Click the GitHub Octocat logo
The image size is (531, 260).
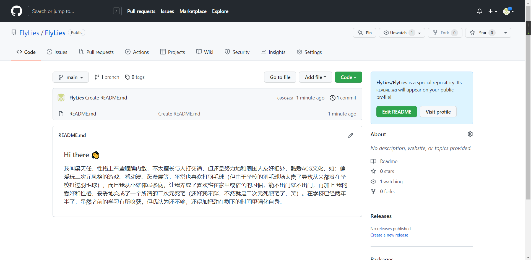17,11
